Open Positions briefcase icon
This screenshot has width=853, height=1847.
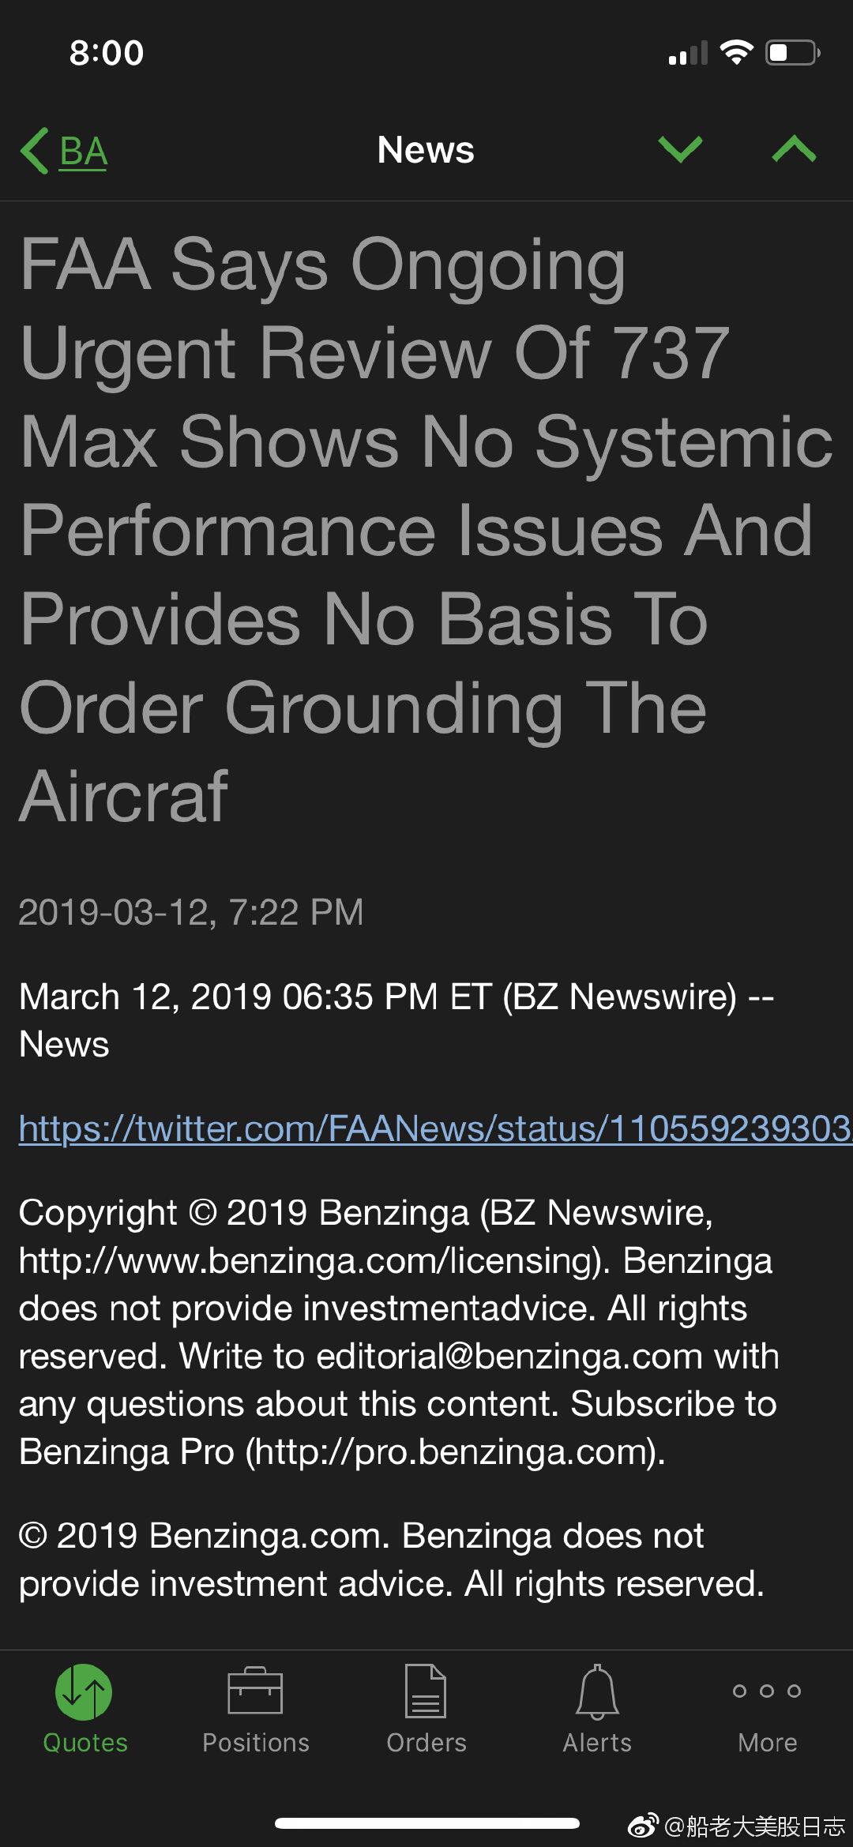click(x=255, y=1691)
